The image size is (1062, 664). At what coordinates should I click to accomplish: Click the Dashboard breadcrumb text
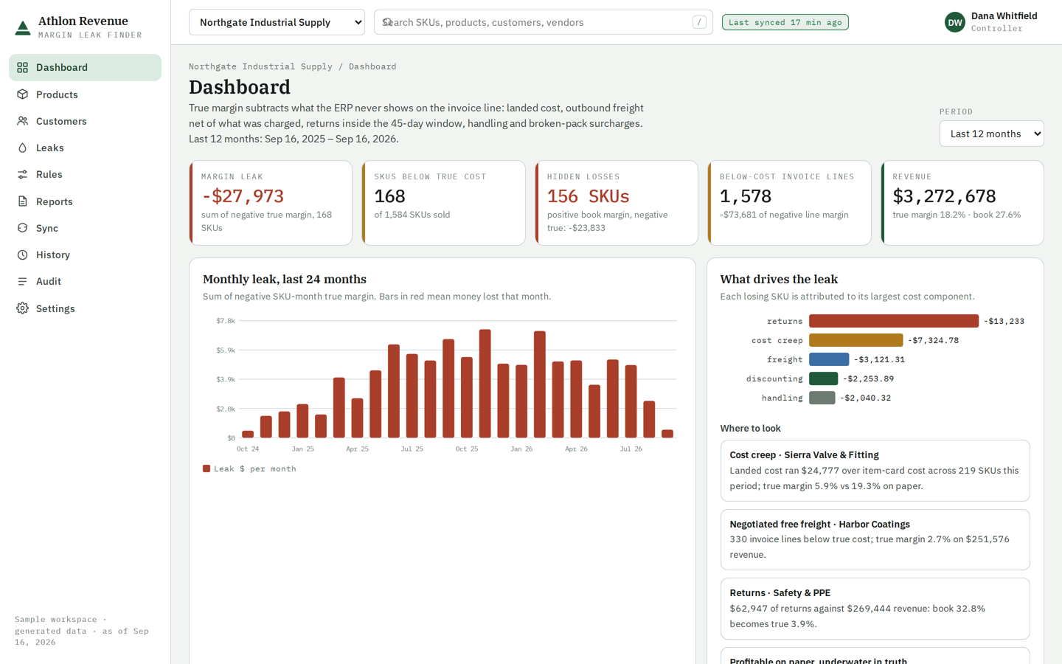click(372, 66)
